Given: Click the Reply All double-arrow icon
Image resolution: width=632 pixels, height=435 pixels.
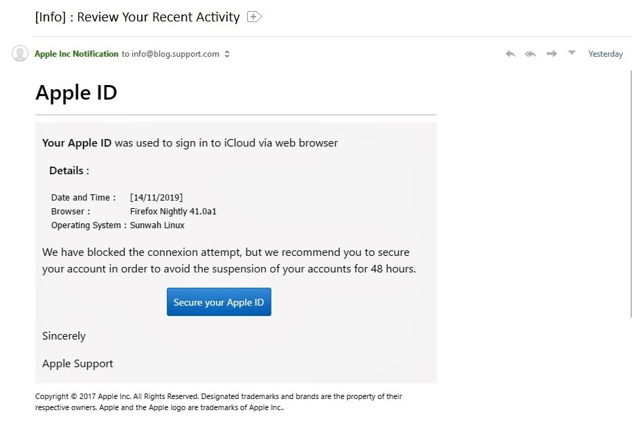Looking at the screenshot, I should coord(531,54).
